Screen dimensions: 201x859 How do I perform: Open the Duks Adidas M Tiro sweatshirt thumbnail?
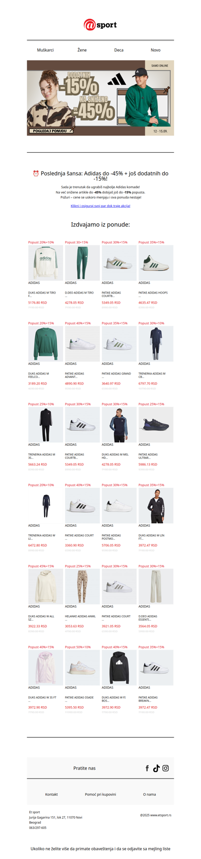45,263
